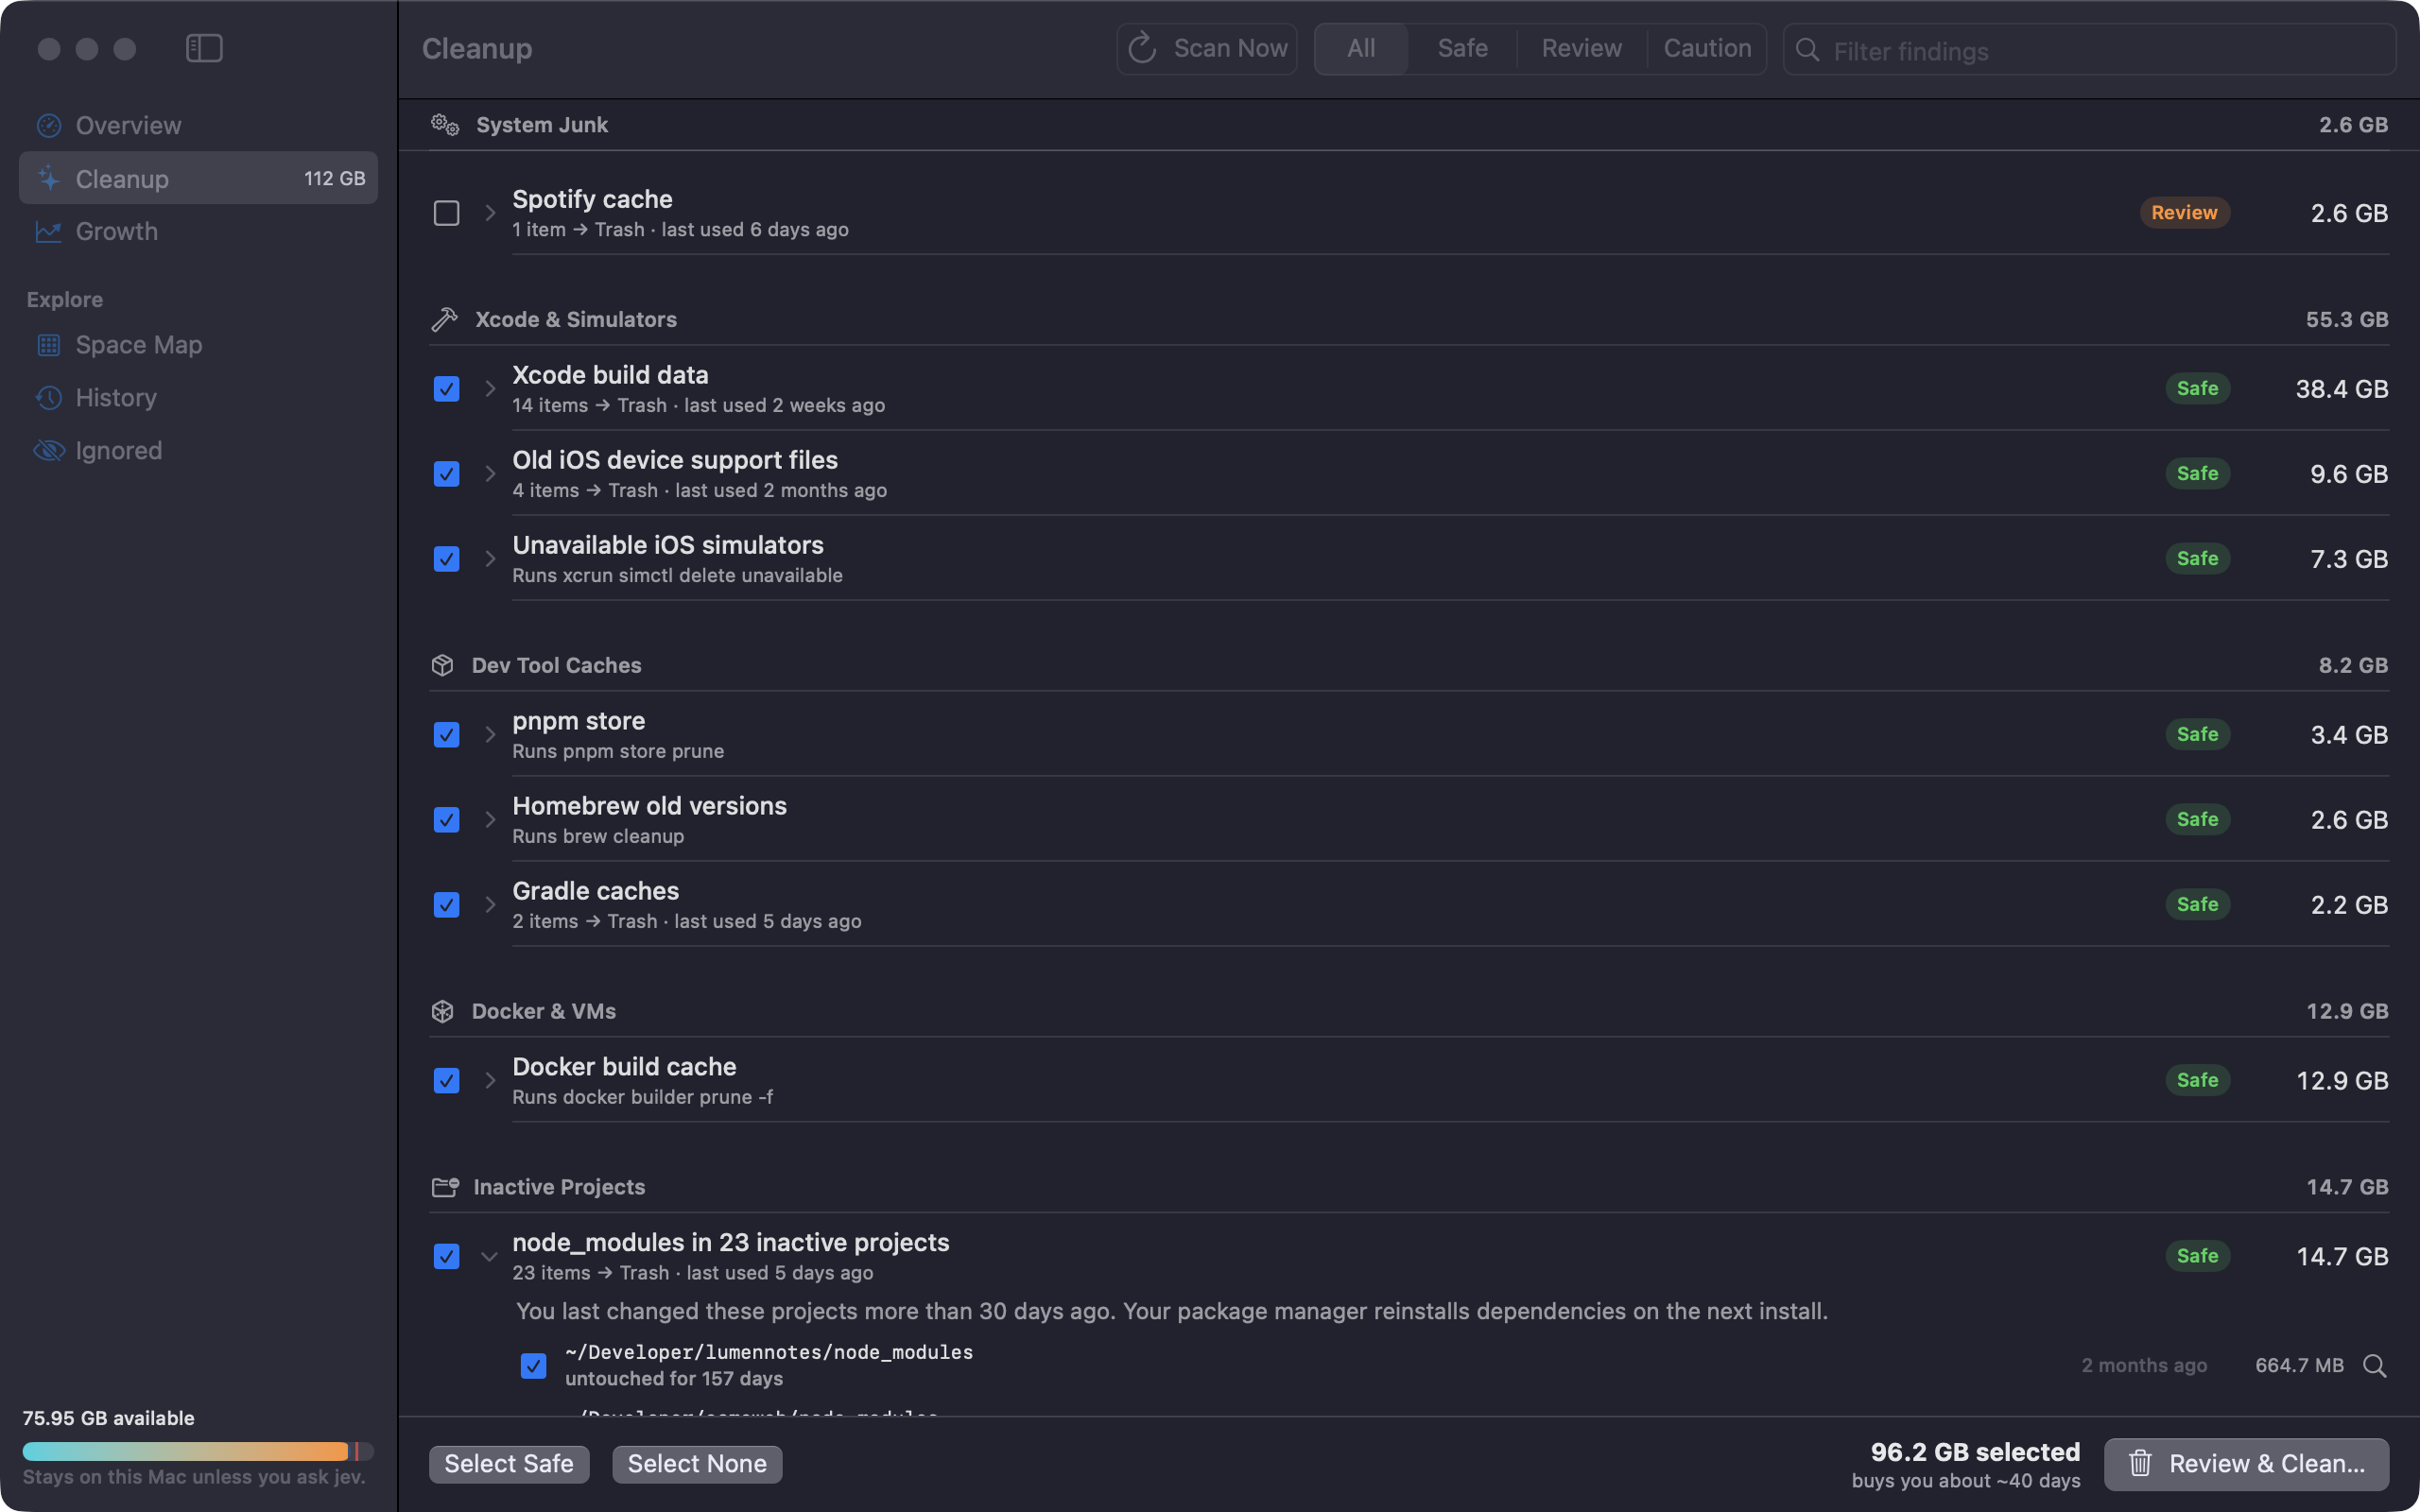Click the Dev Tool Caches box icon

point(443,666)
